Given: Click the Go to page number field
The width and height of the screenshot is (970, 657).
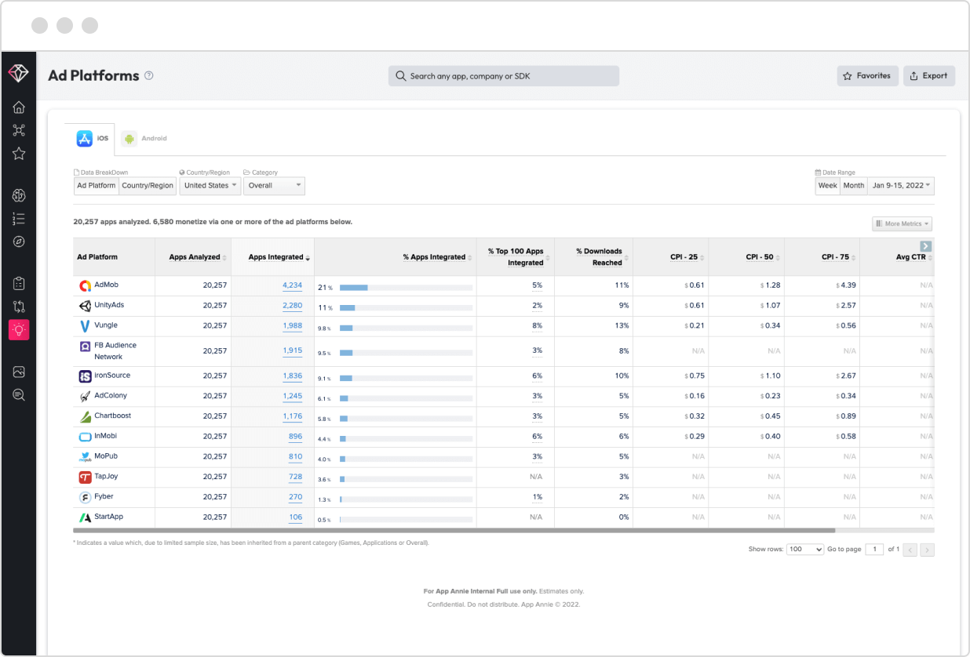Looking at the screenshot, I should (x=874, y=550).
